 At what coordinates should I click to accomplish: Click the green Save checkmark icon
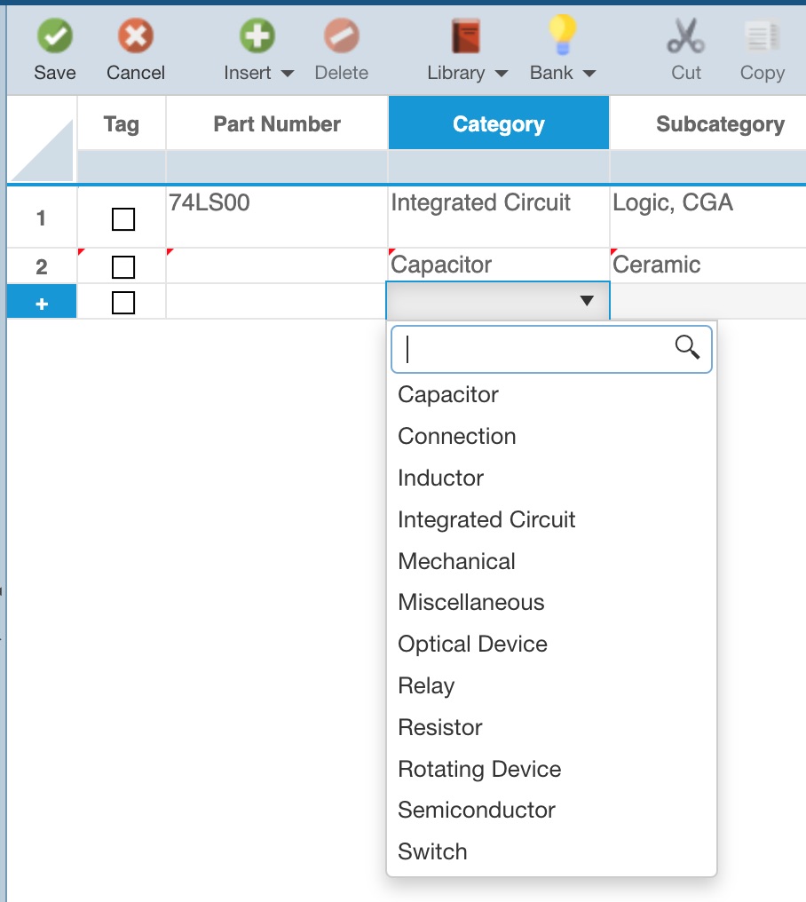pyautogui.click(x=54, y=37)
